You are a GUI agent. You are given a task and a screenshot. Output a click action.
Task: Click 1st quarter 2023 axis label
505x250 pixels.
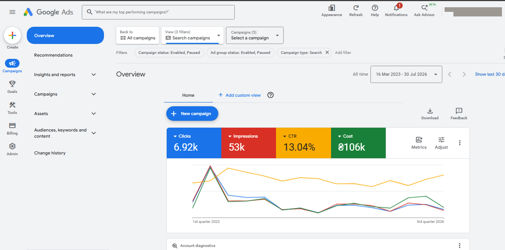(x=206, y=222)
